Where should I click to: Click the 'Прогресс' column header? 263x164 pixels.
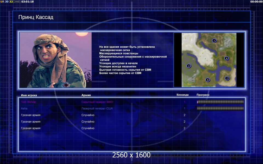coord(203,95)
